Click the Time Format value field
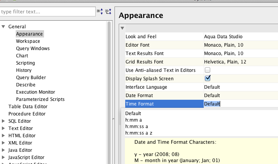This screenshot has width=278, height=164. tap(241, 104)
